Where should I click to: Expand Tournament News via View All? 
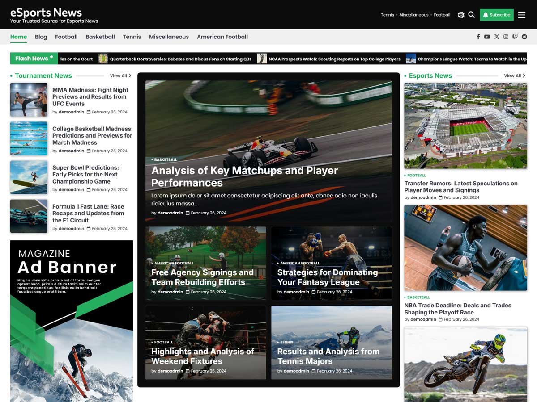120,76
